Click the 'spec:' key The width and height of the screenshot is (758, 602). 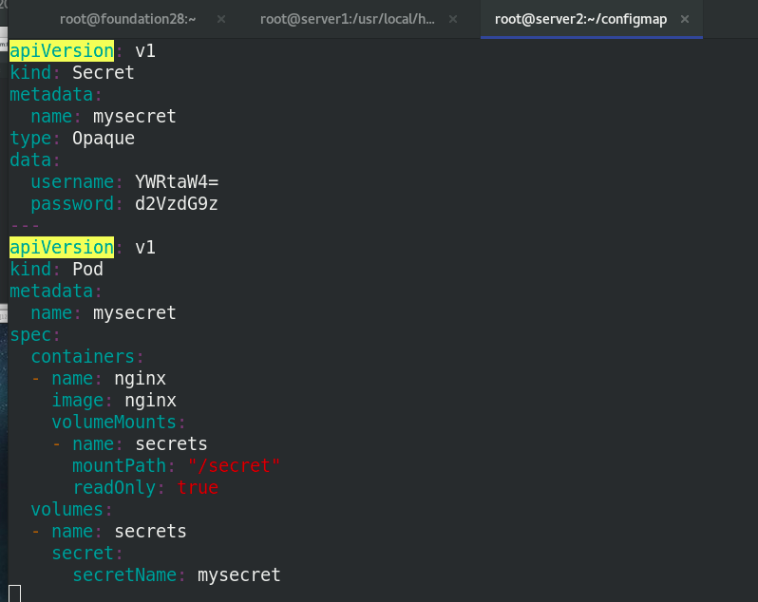pyautogui.click(x=34, y=335)
